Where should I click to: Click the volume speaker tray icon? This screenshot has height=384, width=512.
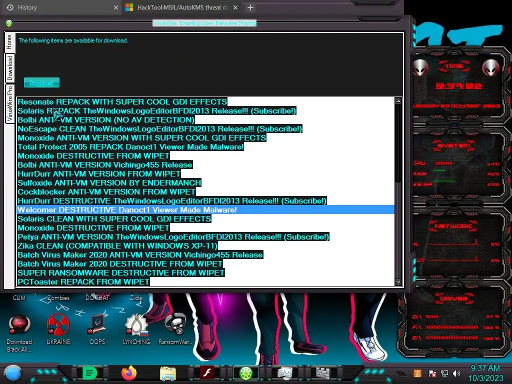pos(456,373)
